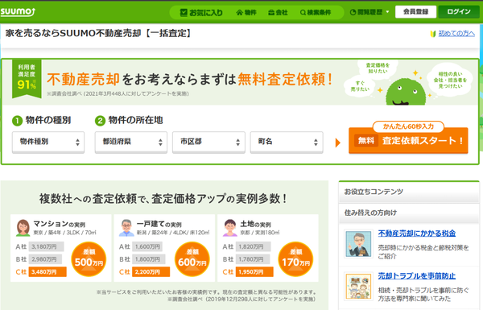483x310 pixels.
Task: Click the clock icon in 閲覧履歴
Action: tap(353, 12)
